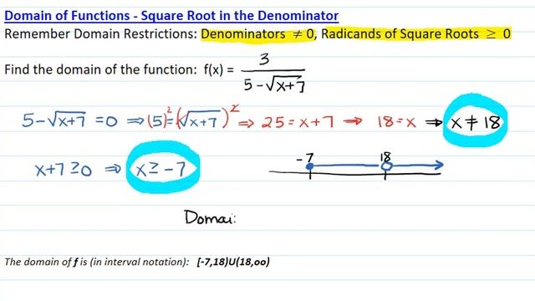Click the filled dot at -7 on the number line
The width and height of the screenshot is (535, 301).
[x=310, y=166]
